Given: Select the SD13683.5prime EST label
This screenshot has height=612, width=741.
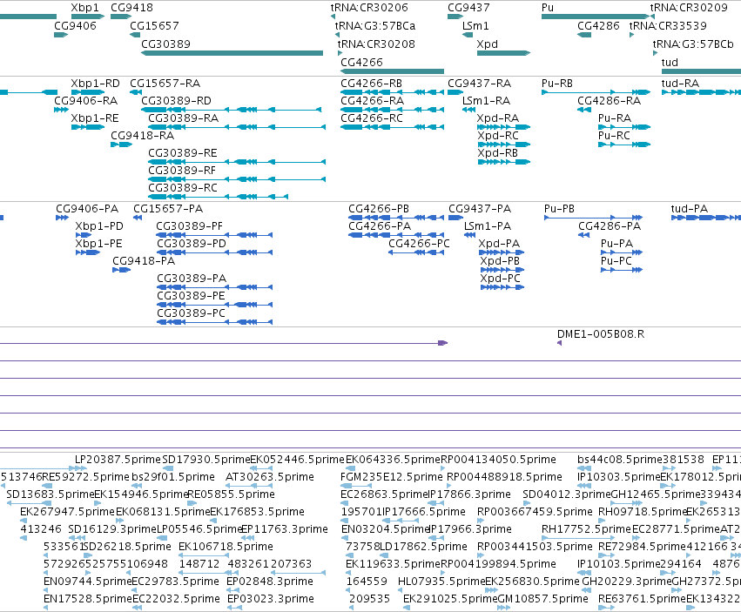Looking at the screenshot, I should [x=51, y=494].
